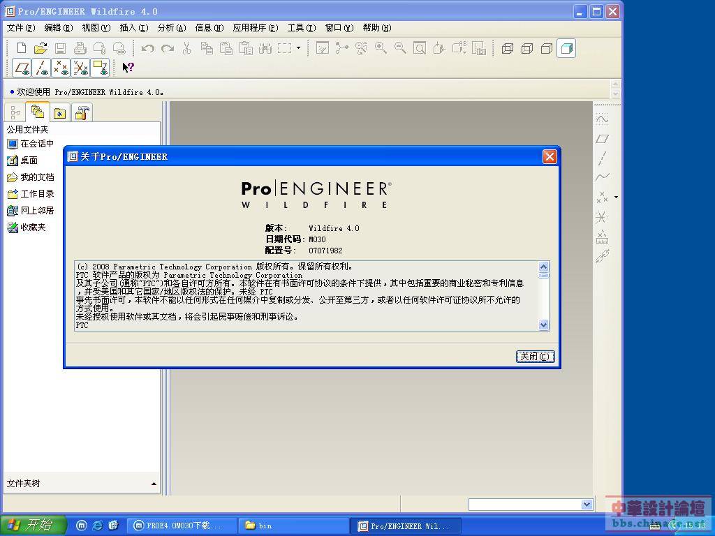Switch to the Connections navigator tab
The image size is (715, 536).
pyautogui.click(x=82, y=112)
